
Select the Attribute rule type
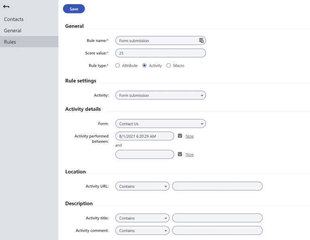(117, 65)
